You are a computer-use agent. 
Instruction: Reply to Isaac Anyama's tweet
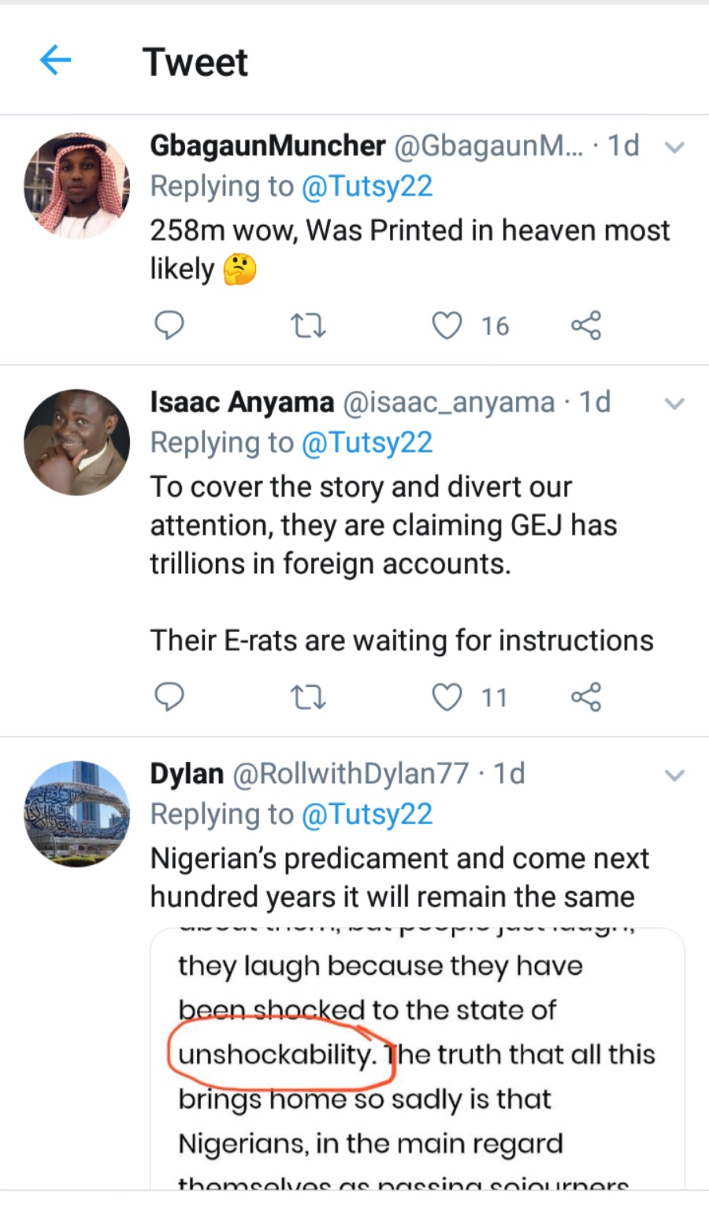(x=169, y=697)
